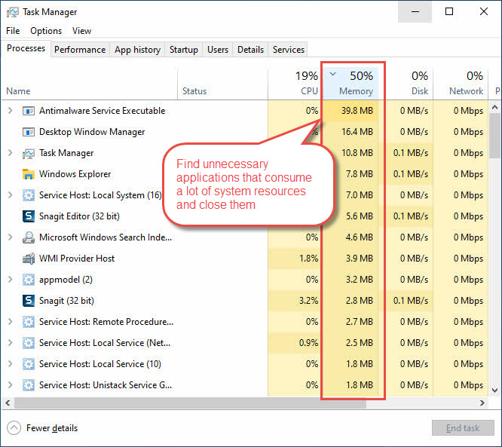Expand the Antimalware Service Executable row

10,111
